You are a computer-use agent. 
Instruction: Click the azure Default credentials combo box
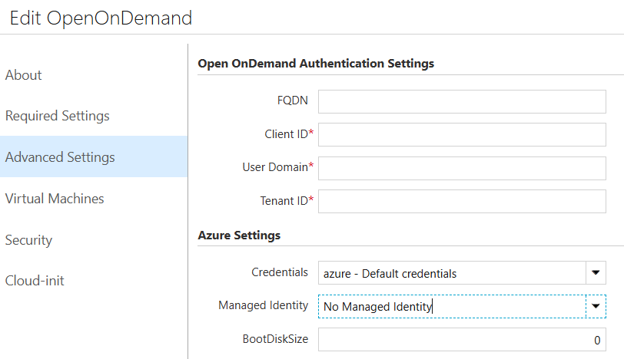tap(452, 273)
